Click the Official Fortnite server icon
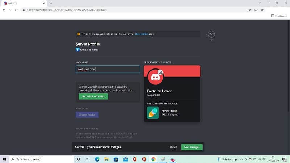This screenshot has height=163, width=290. coord(78,50)
